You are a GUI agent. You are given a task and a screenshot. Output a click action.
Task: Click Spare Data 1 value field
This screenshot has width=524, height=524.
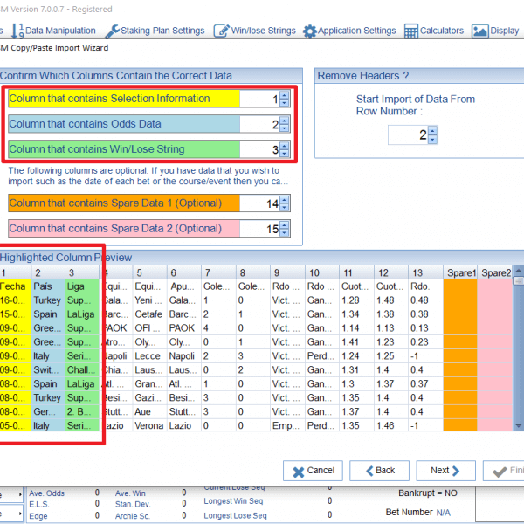click(x=260, y=203)
